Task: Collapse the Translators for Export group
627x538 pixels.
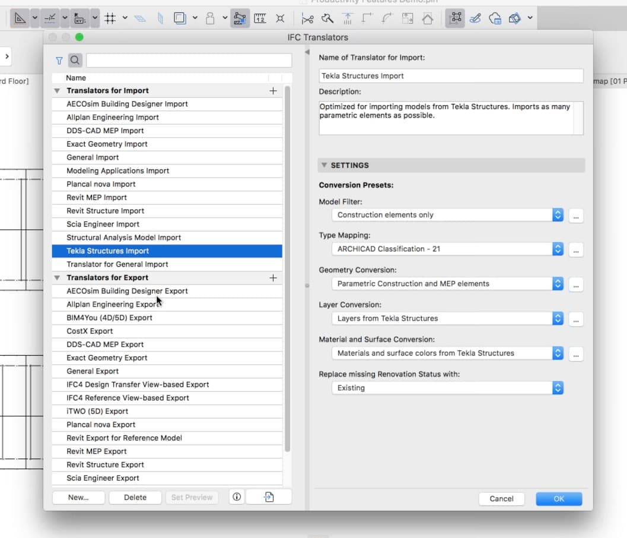Action: point(57,278)
